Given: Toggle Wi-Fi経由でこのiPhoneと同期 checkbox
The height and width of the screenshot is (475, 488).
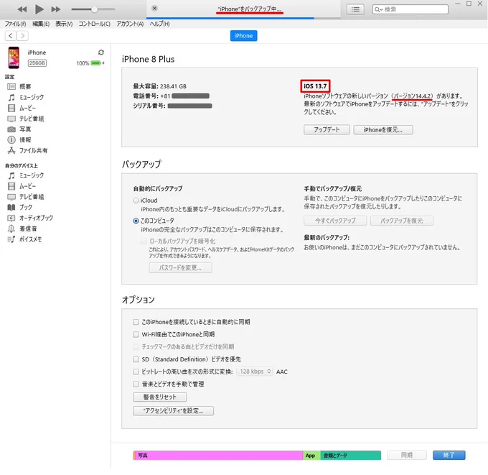Looking at the screenshot, I should (136, 334).
